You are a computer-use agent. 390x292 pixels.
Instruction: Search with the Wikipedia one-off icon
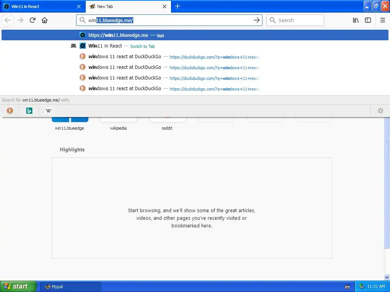(48, 111)
